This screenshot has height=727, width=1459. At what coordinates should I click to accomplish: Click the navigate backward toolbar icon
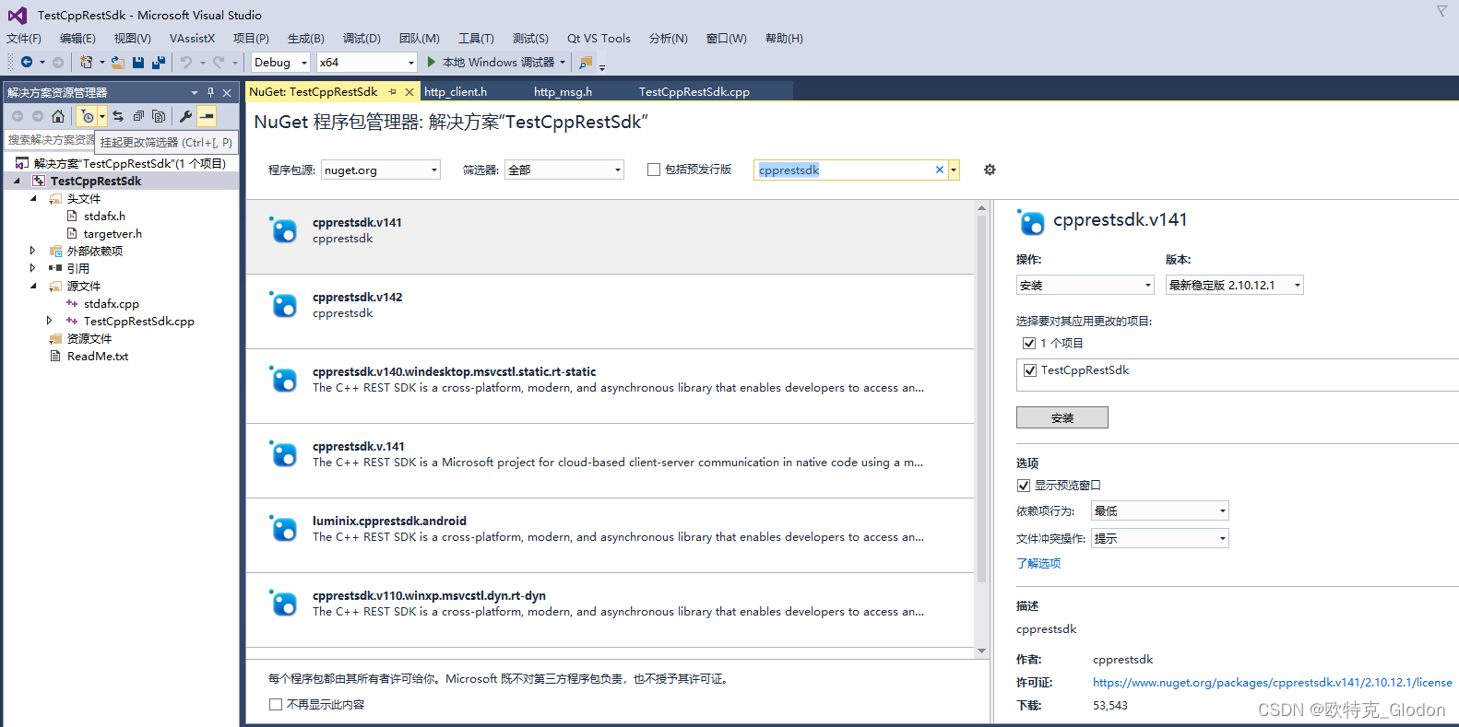pos(26,62)
